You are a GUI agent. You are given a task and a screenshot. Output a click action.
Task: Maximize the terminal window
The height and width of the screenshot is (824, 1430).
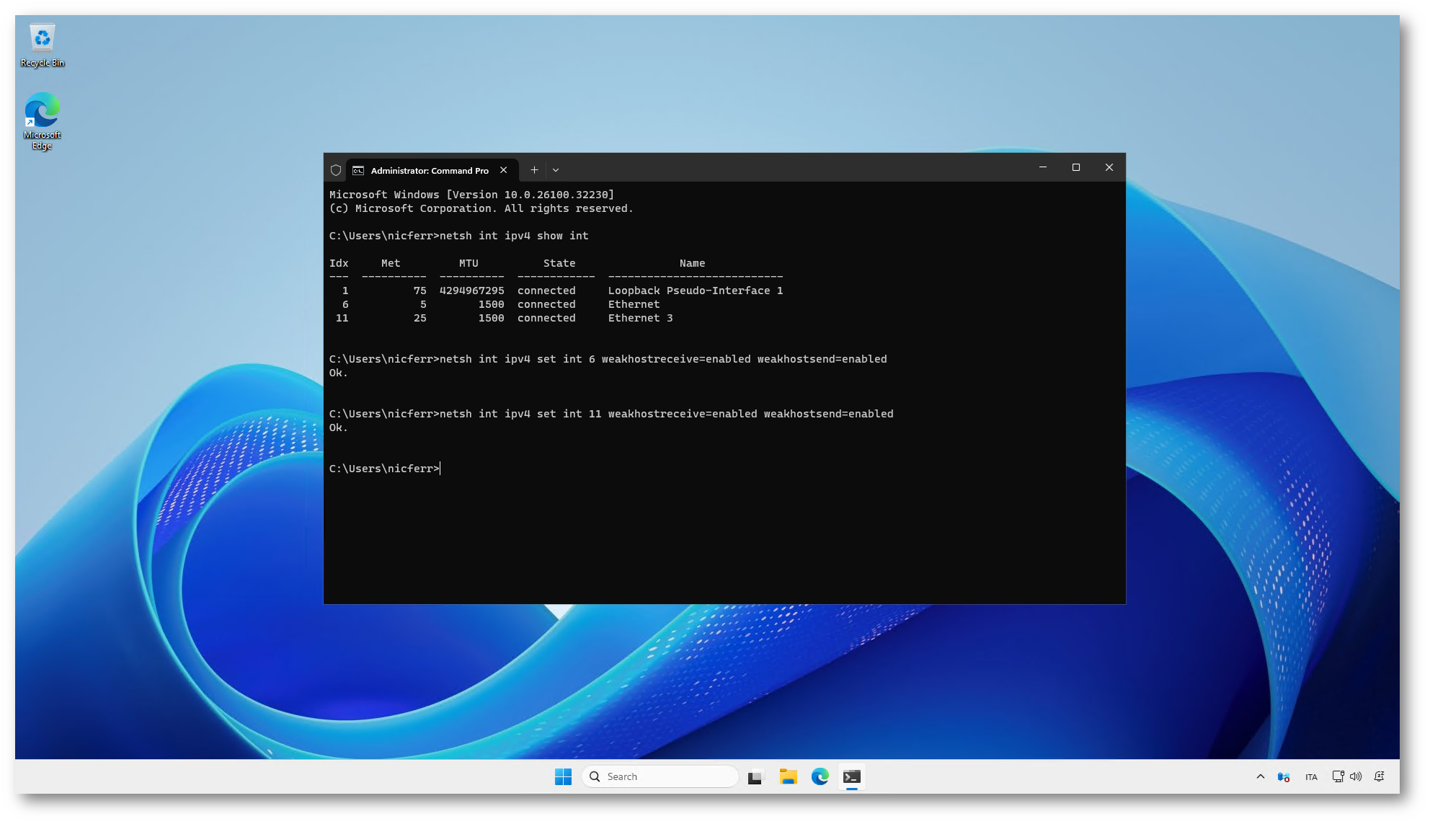1076,167
